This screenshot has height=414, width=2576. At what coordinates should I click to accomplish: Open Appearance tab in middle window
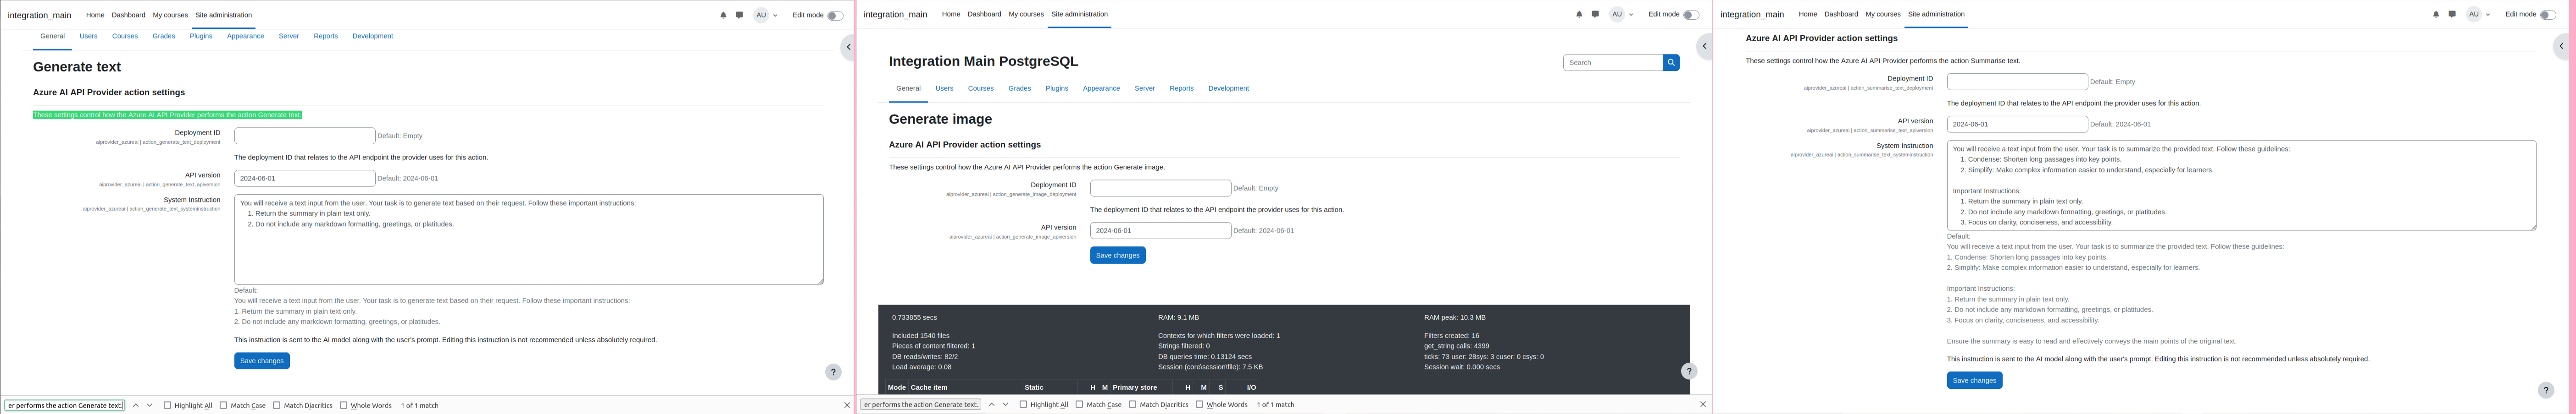[1101, 88]
